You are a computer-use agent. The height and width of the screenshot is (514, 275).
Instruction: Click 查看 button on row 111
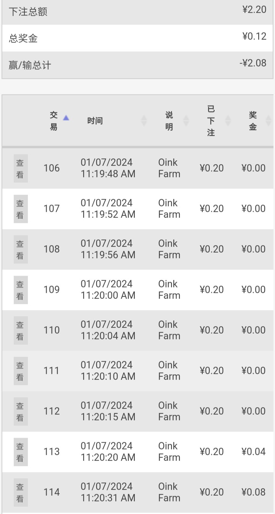coord(21,371)
